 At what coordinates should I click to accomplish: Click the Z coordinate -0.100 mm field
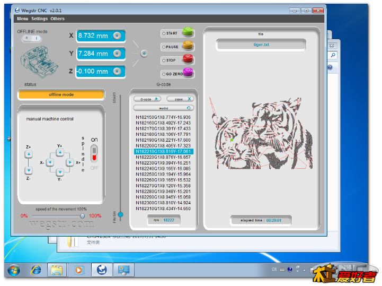(101, 72)
